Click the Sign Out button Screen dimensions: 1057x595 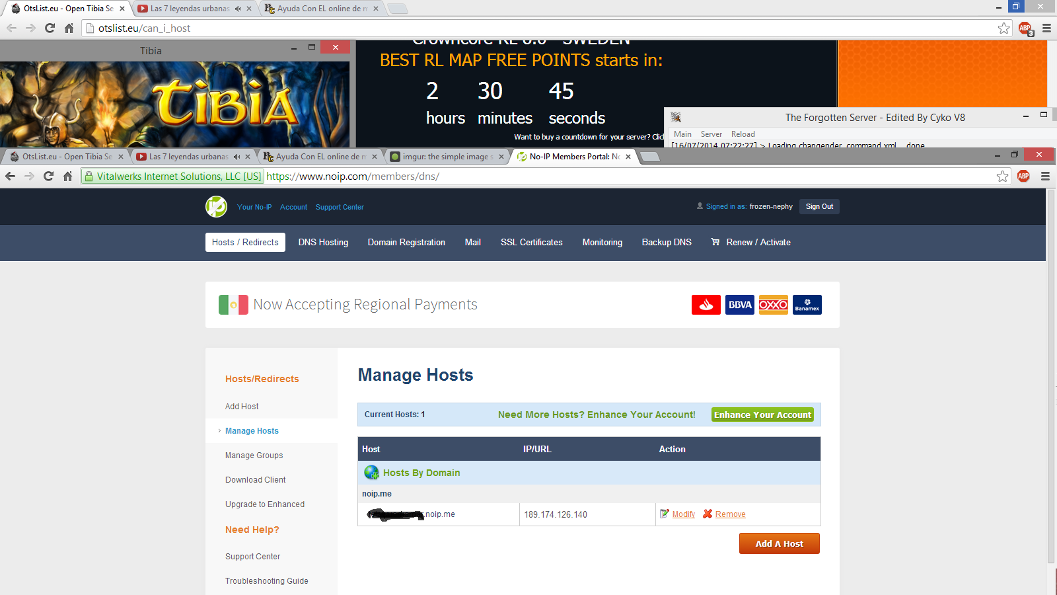(819, 206)
